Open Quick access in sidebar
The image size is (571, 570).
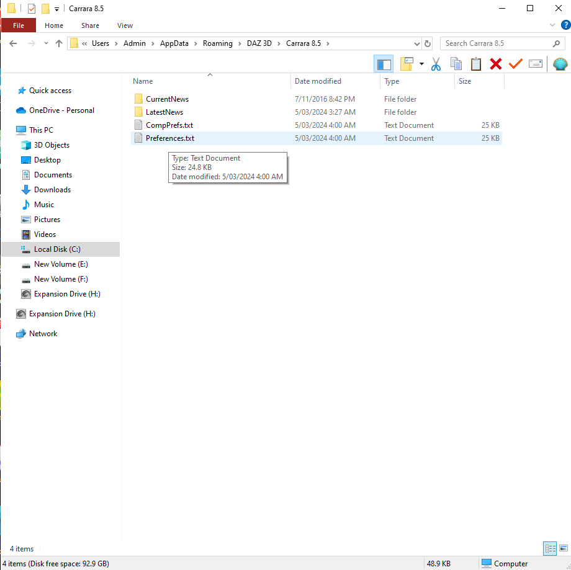tap(50, 91)
